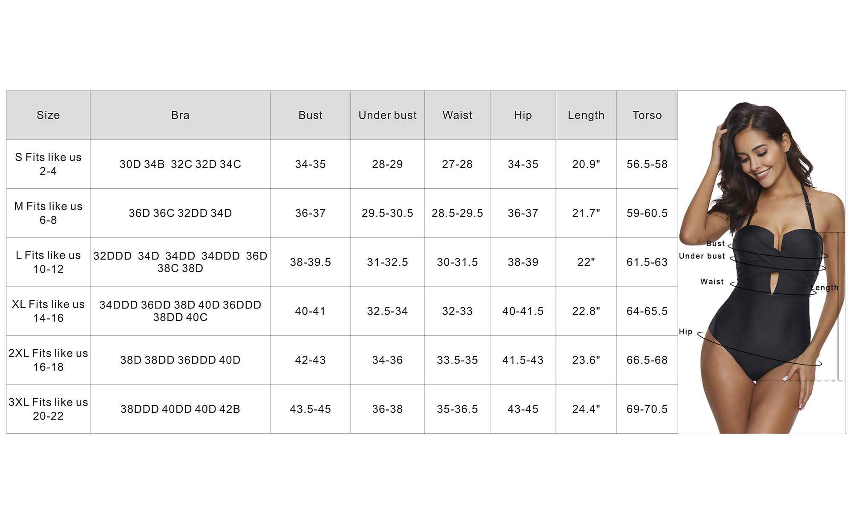Choose the 'XL Fits like us 14-16' cell
Image resolution: width=852 pixels, height=524 pixels.
pyautogui.click(x=48, y=311)
